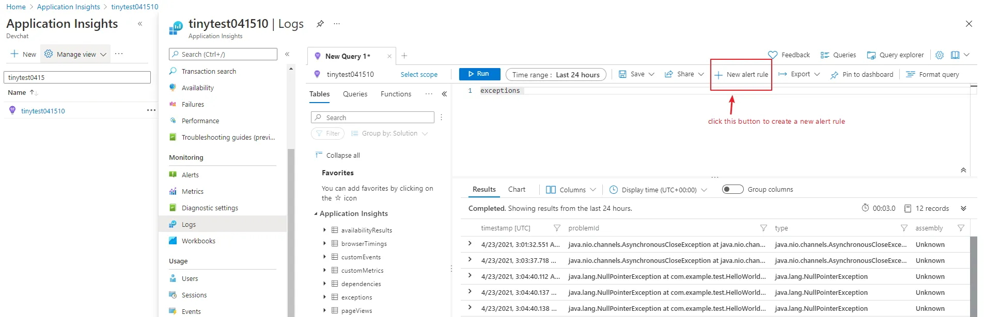Open Troubleshooting guides (preview)

click(228, 137)
